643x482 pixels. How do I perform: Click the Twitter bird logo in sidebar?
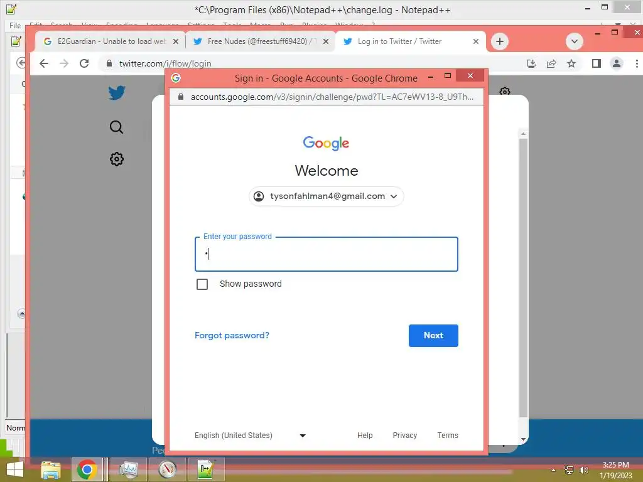(x=116, y=93)
